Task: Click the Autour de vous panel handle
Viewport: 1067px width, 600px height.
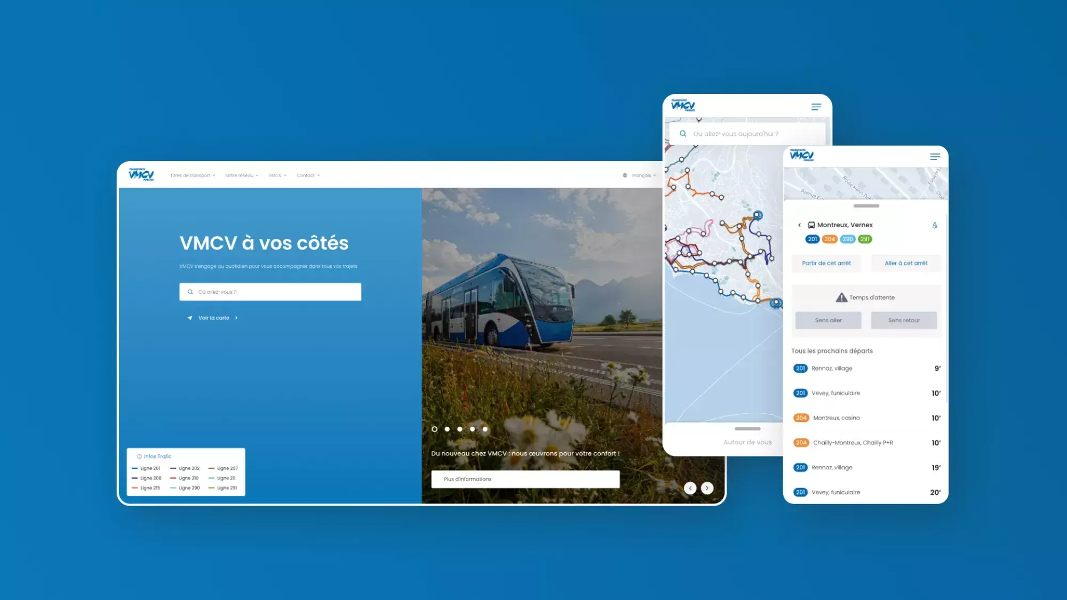Action: [x=747, y=429]
